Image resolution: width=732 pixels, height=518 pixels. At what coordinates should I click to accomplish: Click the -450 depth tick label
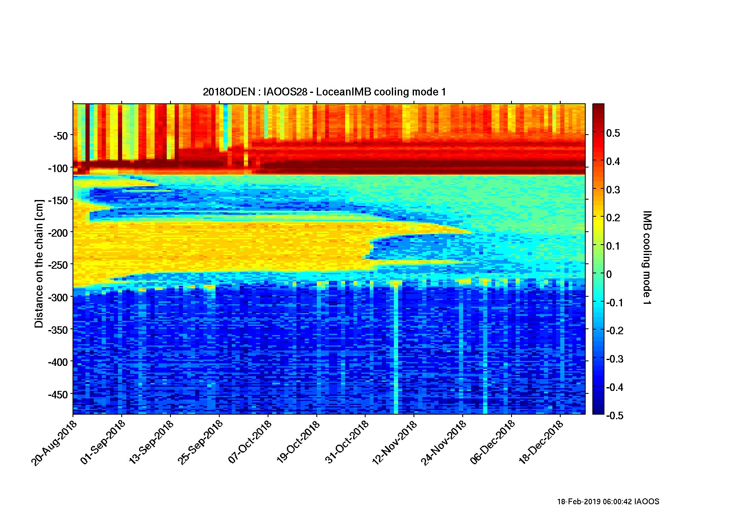tap(58, 394)
